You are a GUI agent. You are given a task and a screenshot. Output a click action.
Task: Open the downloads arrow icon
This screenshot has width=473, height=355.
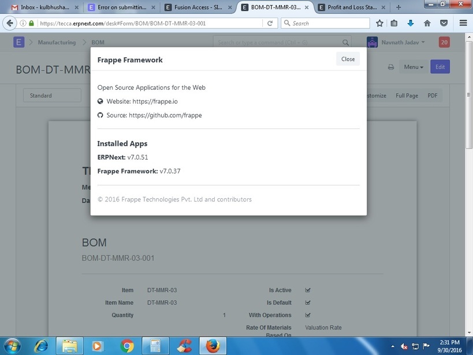tap(411, 23)
